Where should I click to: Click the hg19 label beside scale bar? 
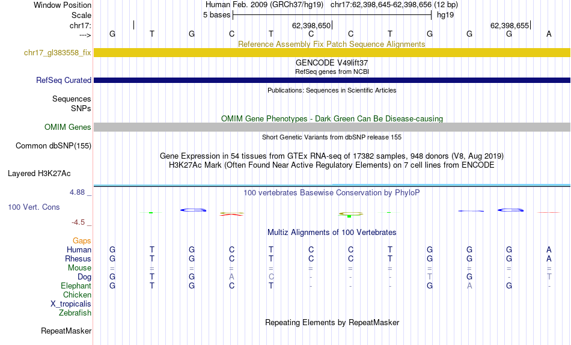pyautogui.click(x=445, y=15)
